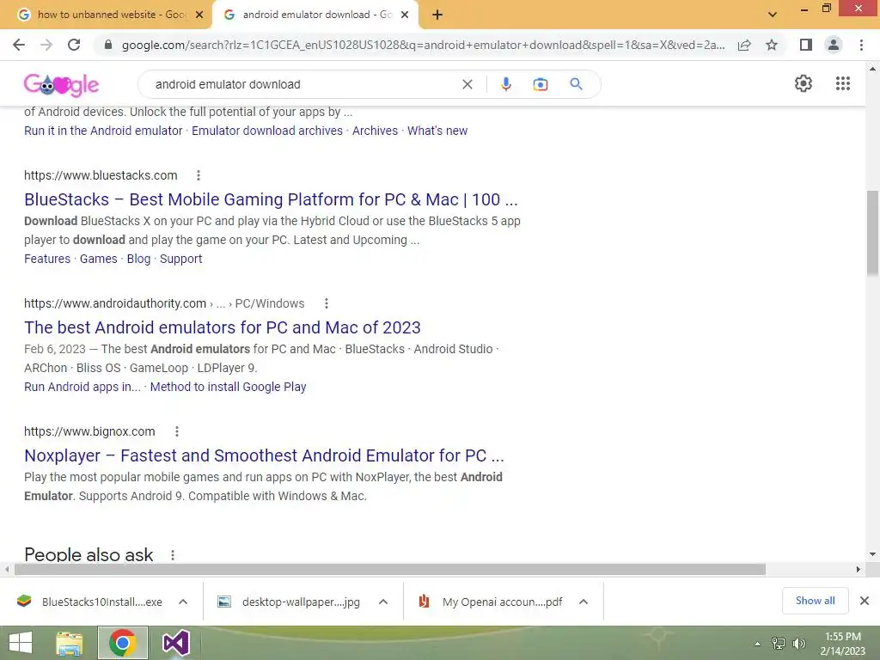Show hidden system tray icons
Image resolution: width=880 pixels, height=660 pixels.
[757, 644]
